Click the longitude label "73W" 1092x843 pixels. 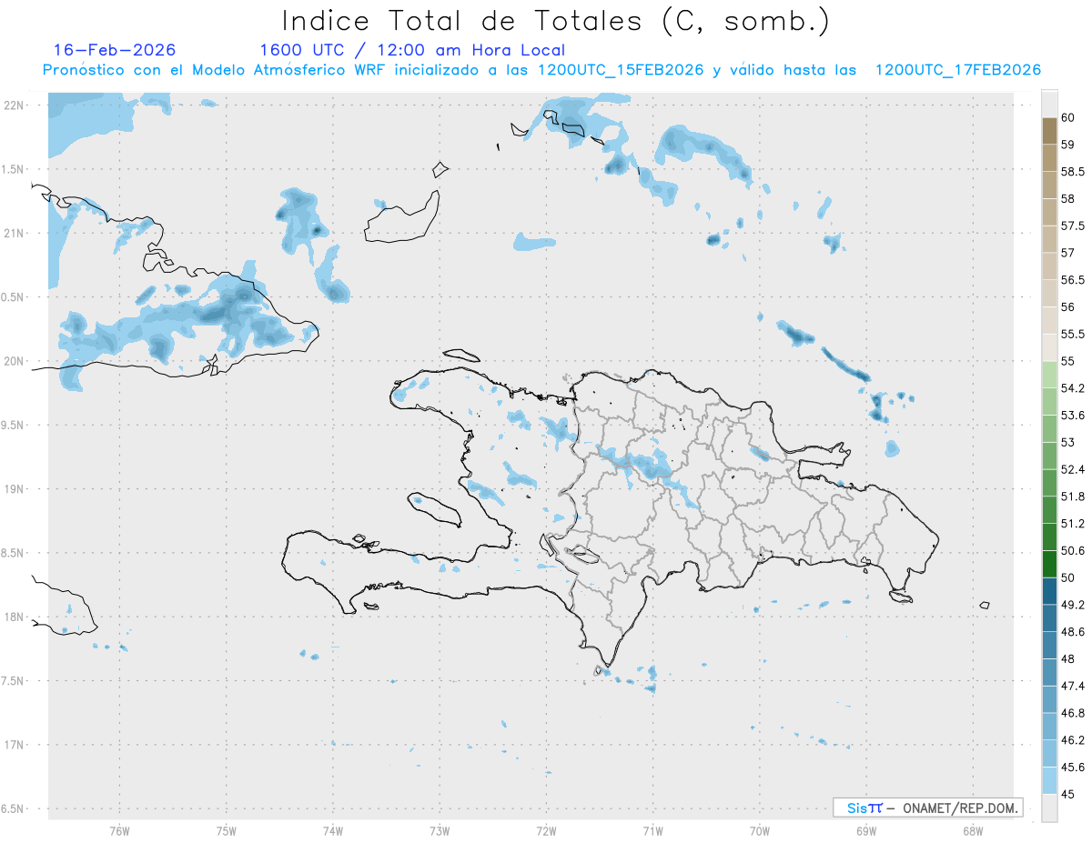click(440, 830)
